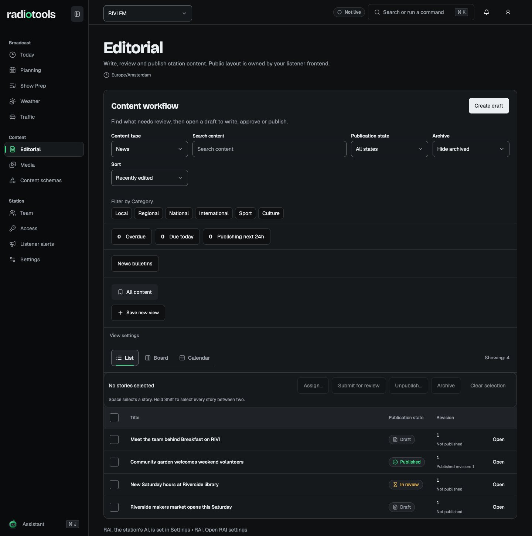This screenshot has width=532, height=536.
Task: Select the List view tab
Action: [x=125, y=358]
